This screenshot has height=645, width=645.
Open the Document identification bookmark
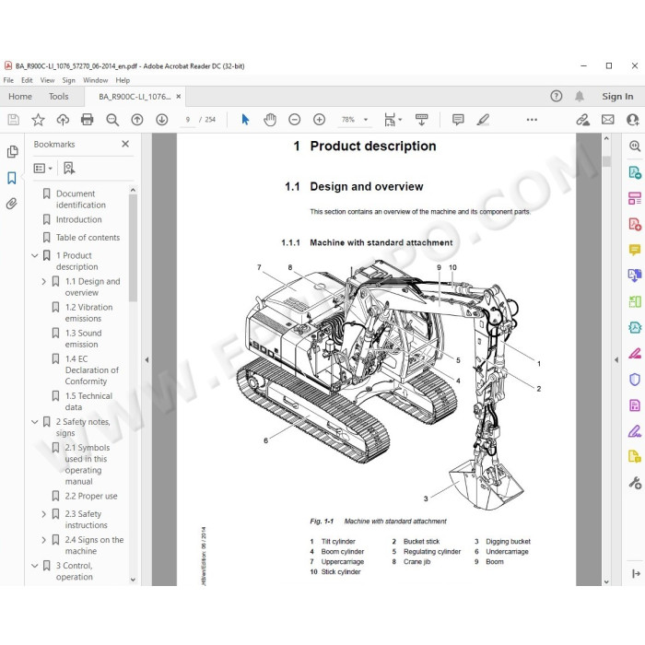pos(81,199)
